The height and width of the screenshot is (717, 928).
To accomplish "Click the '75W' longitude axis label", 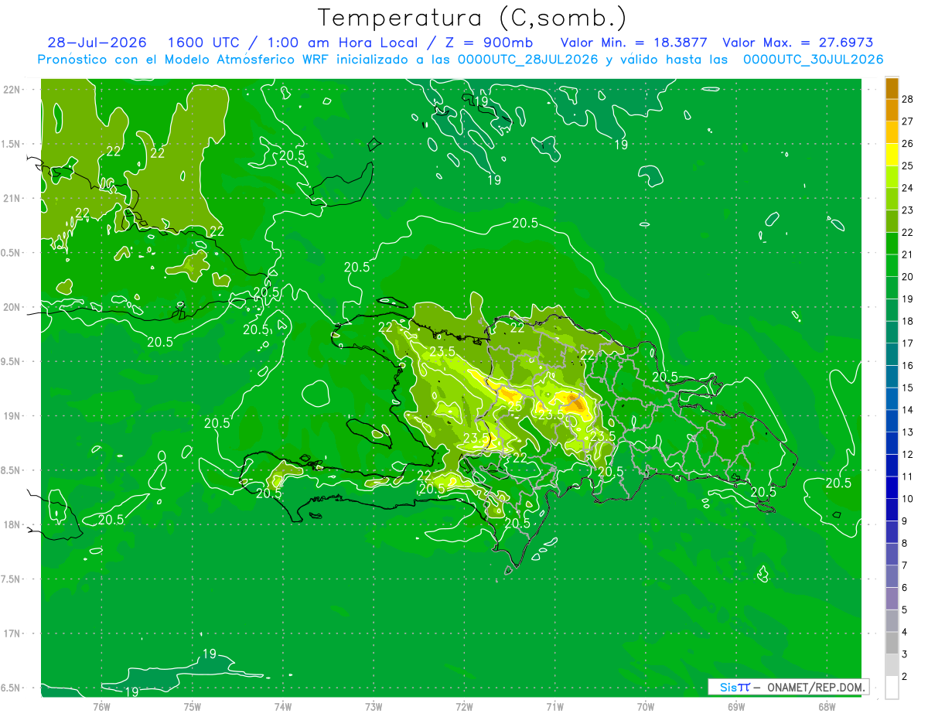I will tap(193, 706).
